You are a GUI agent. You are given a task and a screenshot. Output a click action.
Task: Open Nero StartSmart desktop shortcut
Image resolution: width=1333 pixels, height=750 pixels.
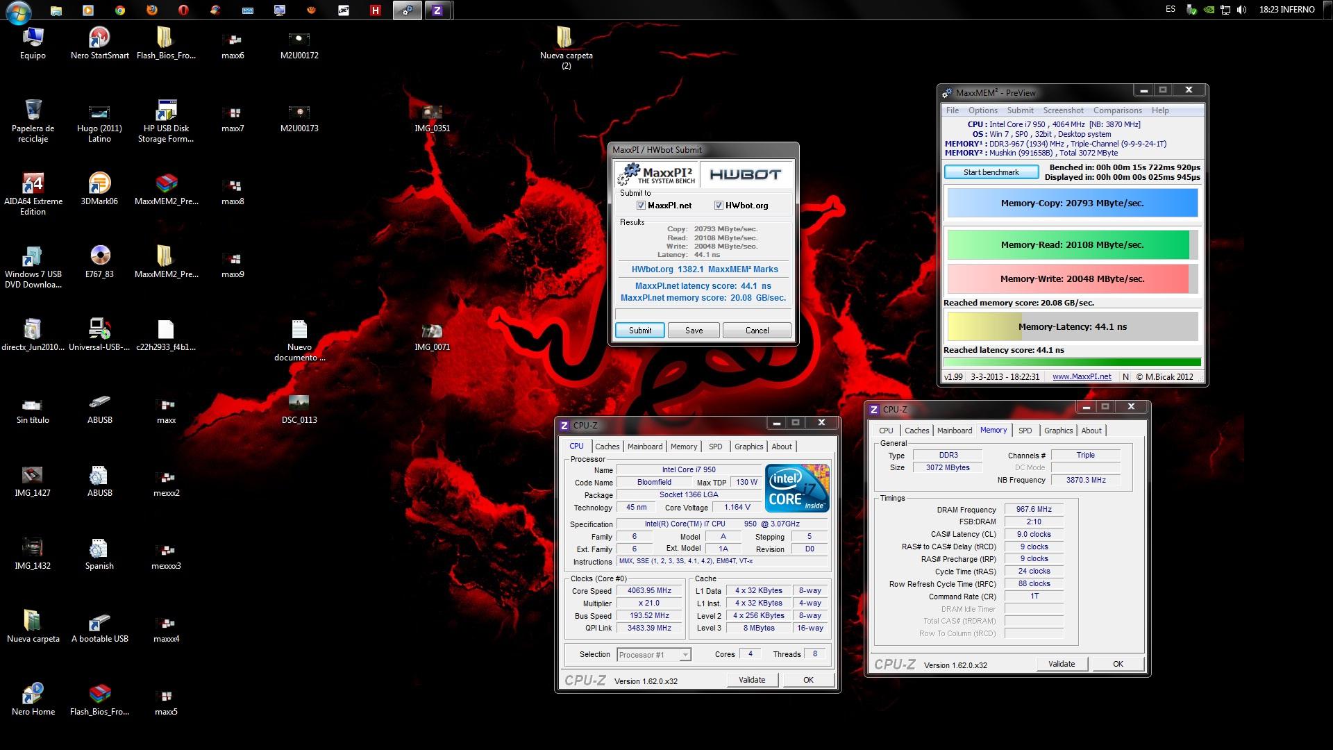(x=99, y=43)
